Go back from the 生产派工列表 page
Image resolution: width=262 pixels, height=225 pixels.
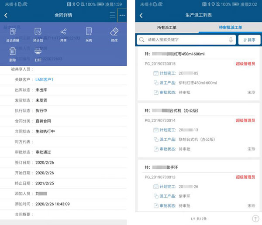pyautogui.click(x=141, y=15)
